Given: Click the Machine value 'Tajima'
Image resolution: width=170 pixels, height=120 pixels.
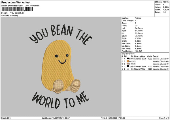Looking at the screenshot, I should [138, 18].
